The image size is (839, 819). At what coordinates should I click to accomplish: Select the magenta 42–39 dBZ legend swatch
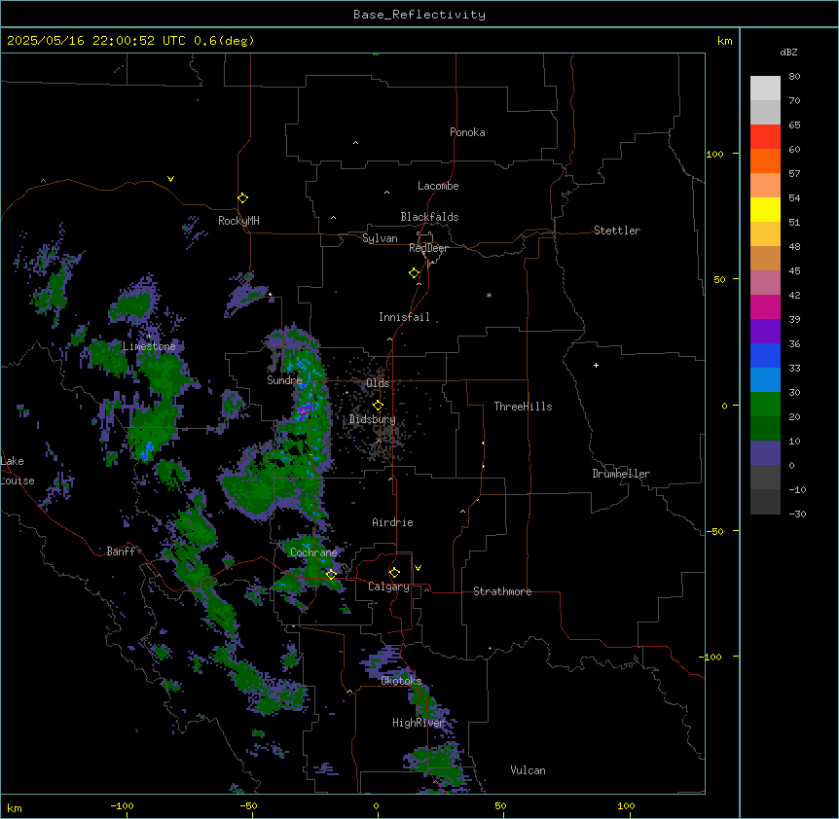(765, 307)
